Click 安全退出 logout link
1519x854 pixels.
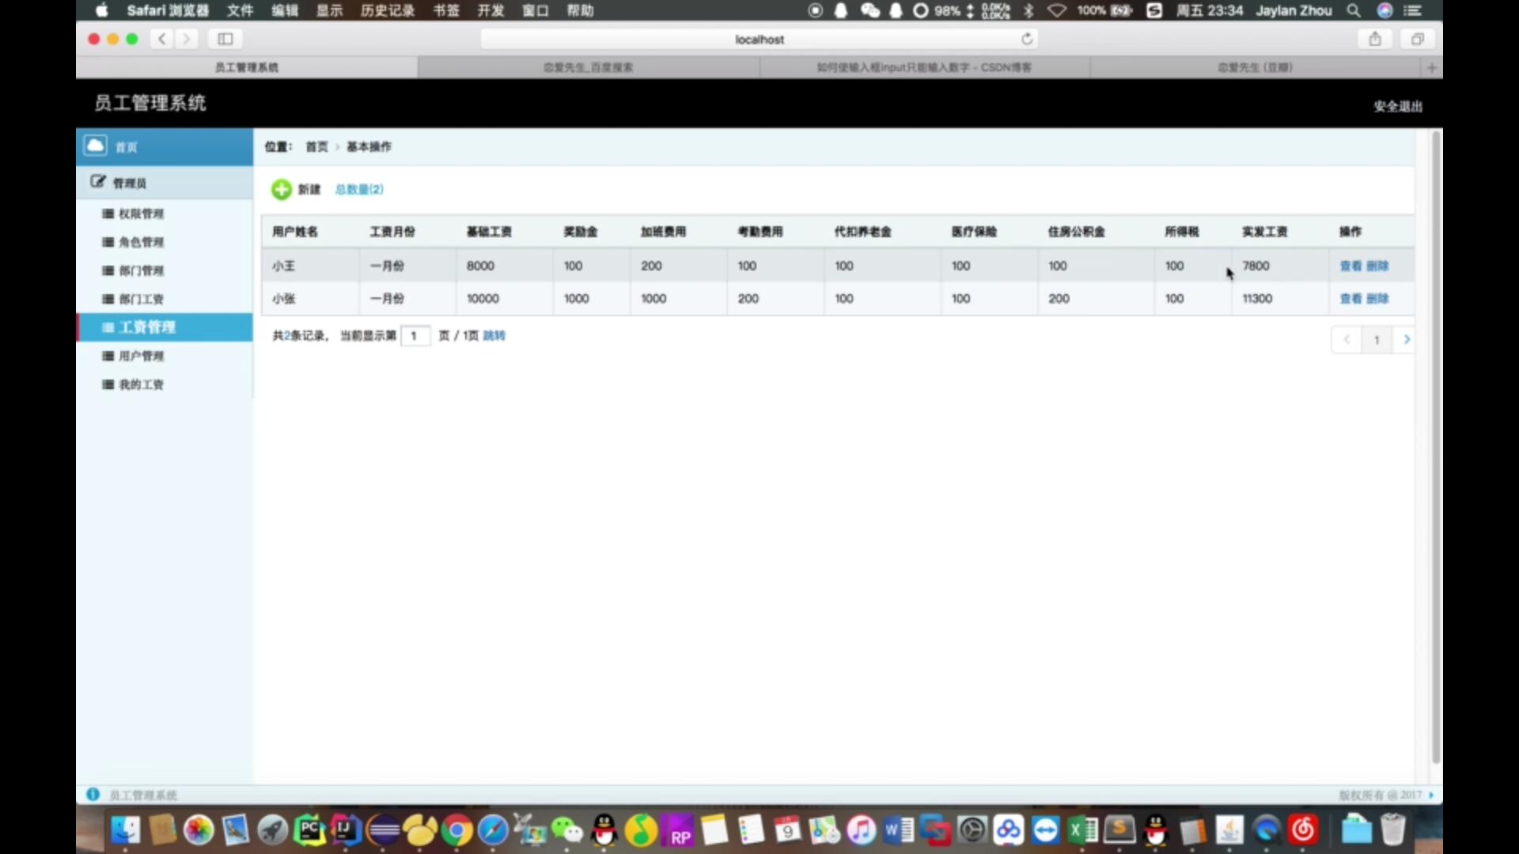pos(1398,106)
